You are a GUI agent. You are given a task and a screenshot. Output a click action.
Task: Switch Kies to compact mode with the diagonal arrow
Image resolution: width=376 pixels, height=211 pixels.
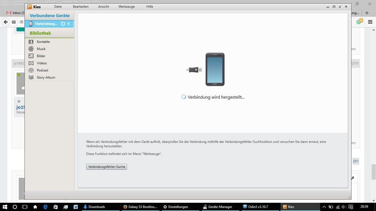point(340,7)
